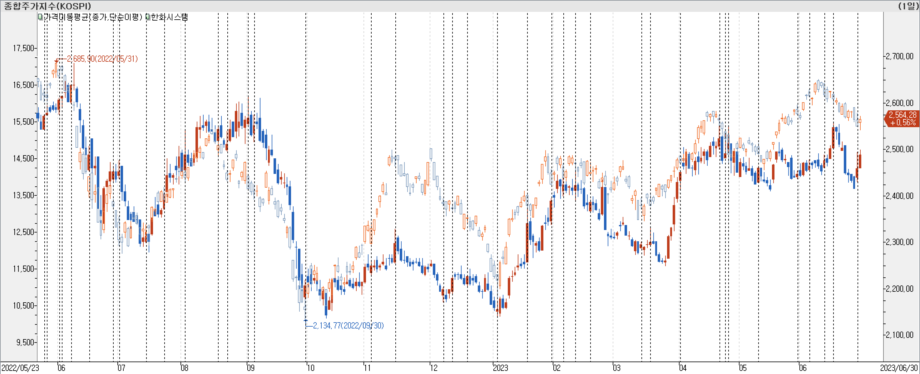Select the 2023 year marker on time axis

click(500, 367)
